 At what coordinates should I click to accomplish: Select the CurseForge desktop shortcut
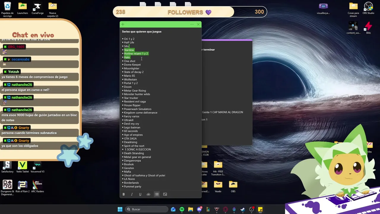pyautogui.click(x=37, y=8)
